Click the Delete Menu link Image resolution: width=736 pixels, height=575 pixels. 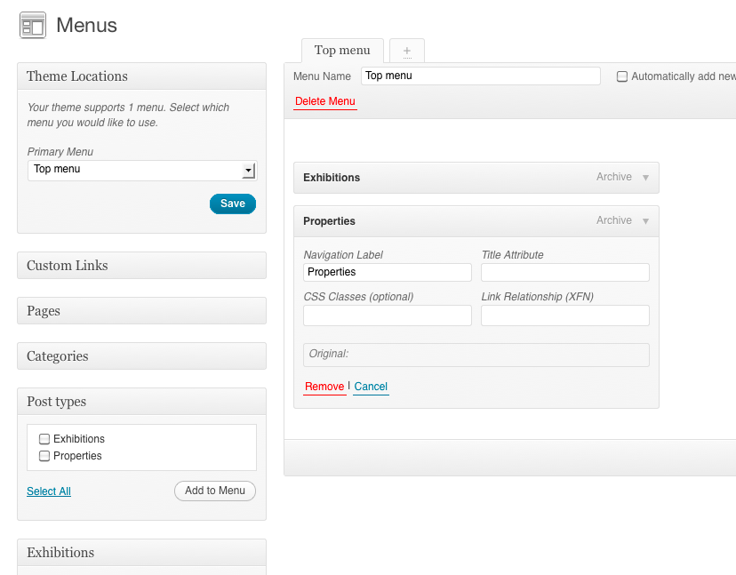pyautogui.click(x=324, y=101)
